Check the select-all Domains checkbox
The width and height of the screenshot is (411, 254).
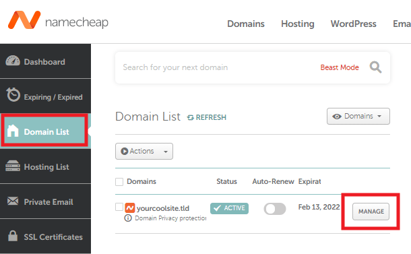[x=119, y=182]
